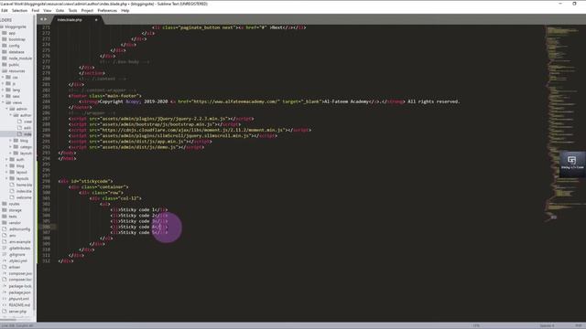Open composer.lock in the sidebar
The image size is (586, 329).
20,281
